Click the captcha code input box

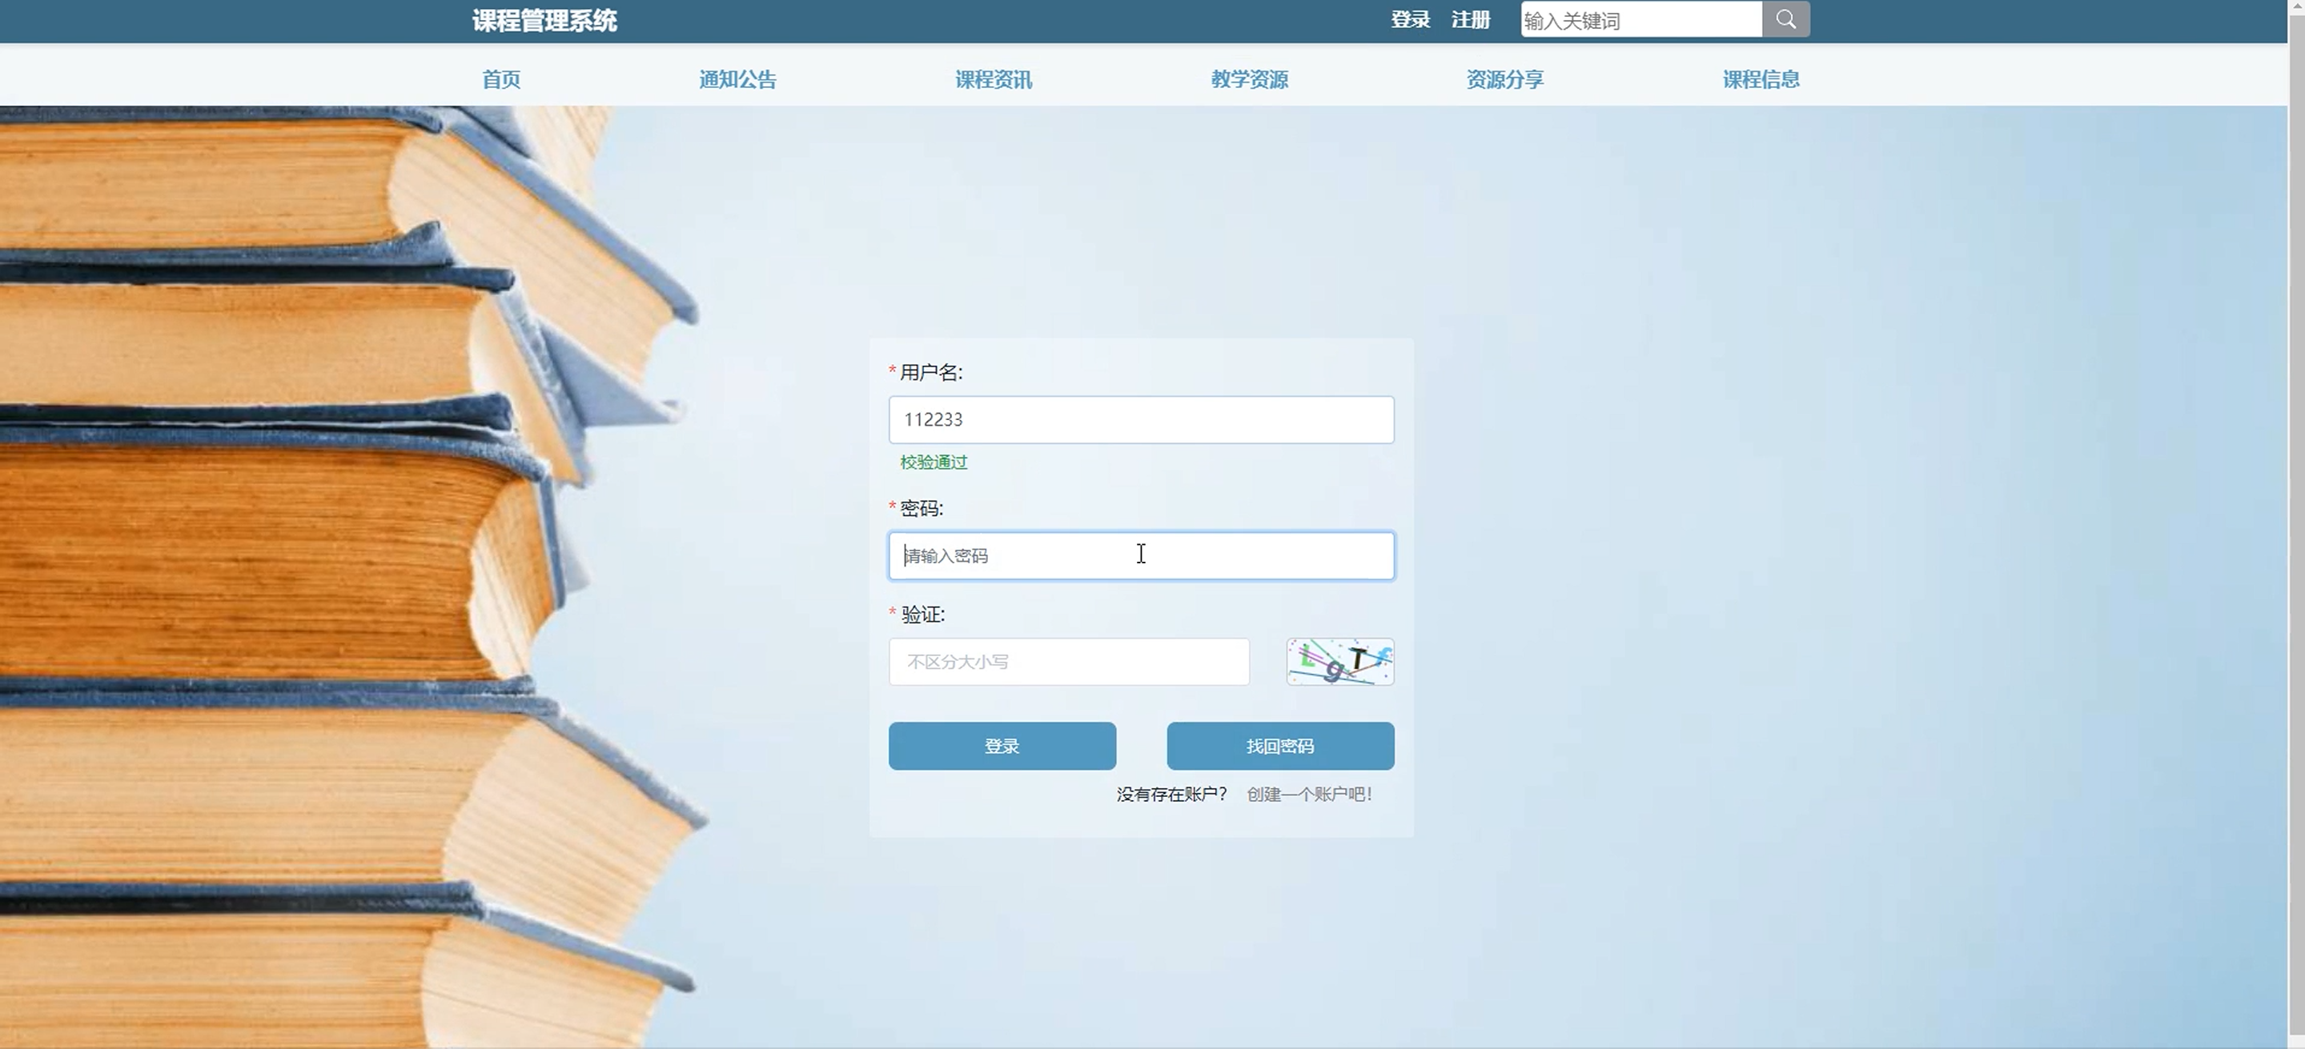[x=1068, y=662]
